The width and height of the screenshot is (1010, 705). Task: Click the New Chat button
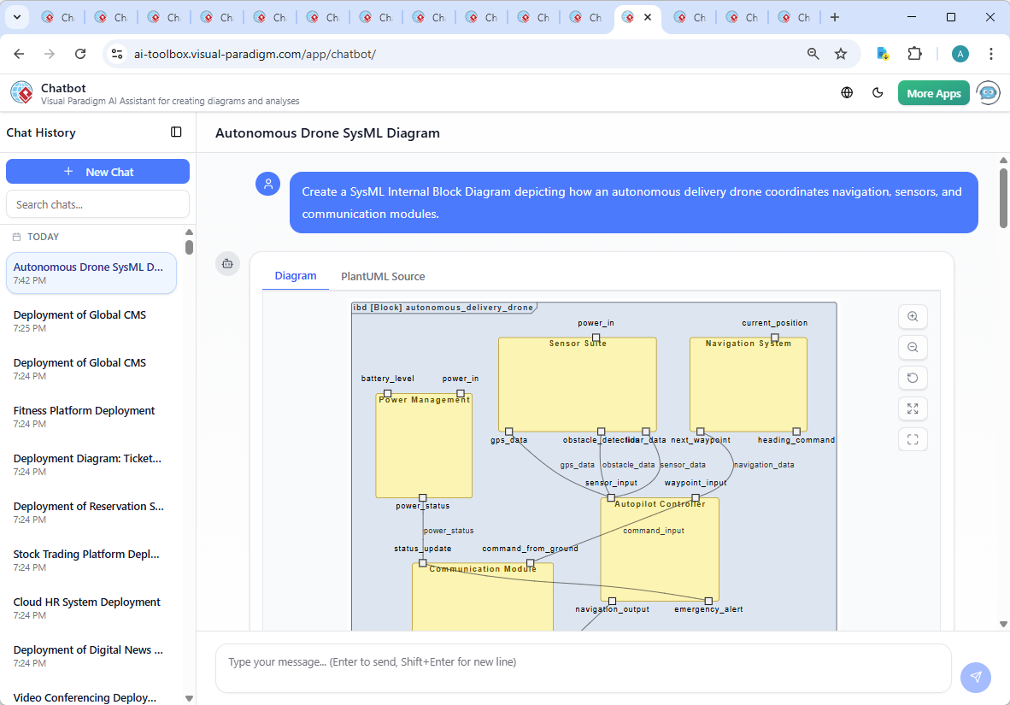pyautogui.click(x=97, y=171)
